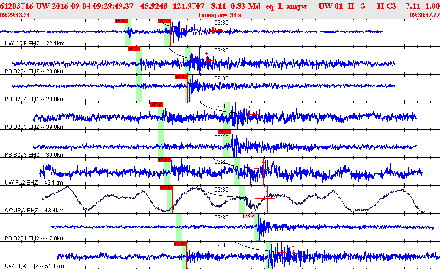The image size is (440, 269).
Task: Click the coordinates '45.9248 -121.9707' in header
Action: pyautogui.click(x=172, y=6)
